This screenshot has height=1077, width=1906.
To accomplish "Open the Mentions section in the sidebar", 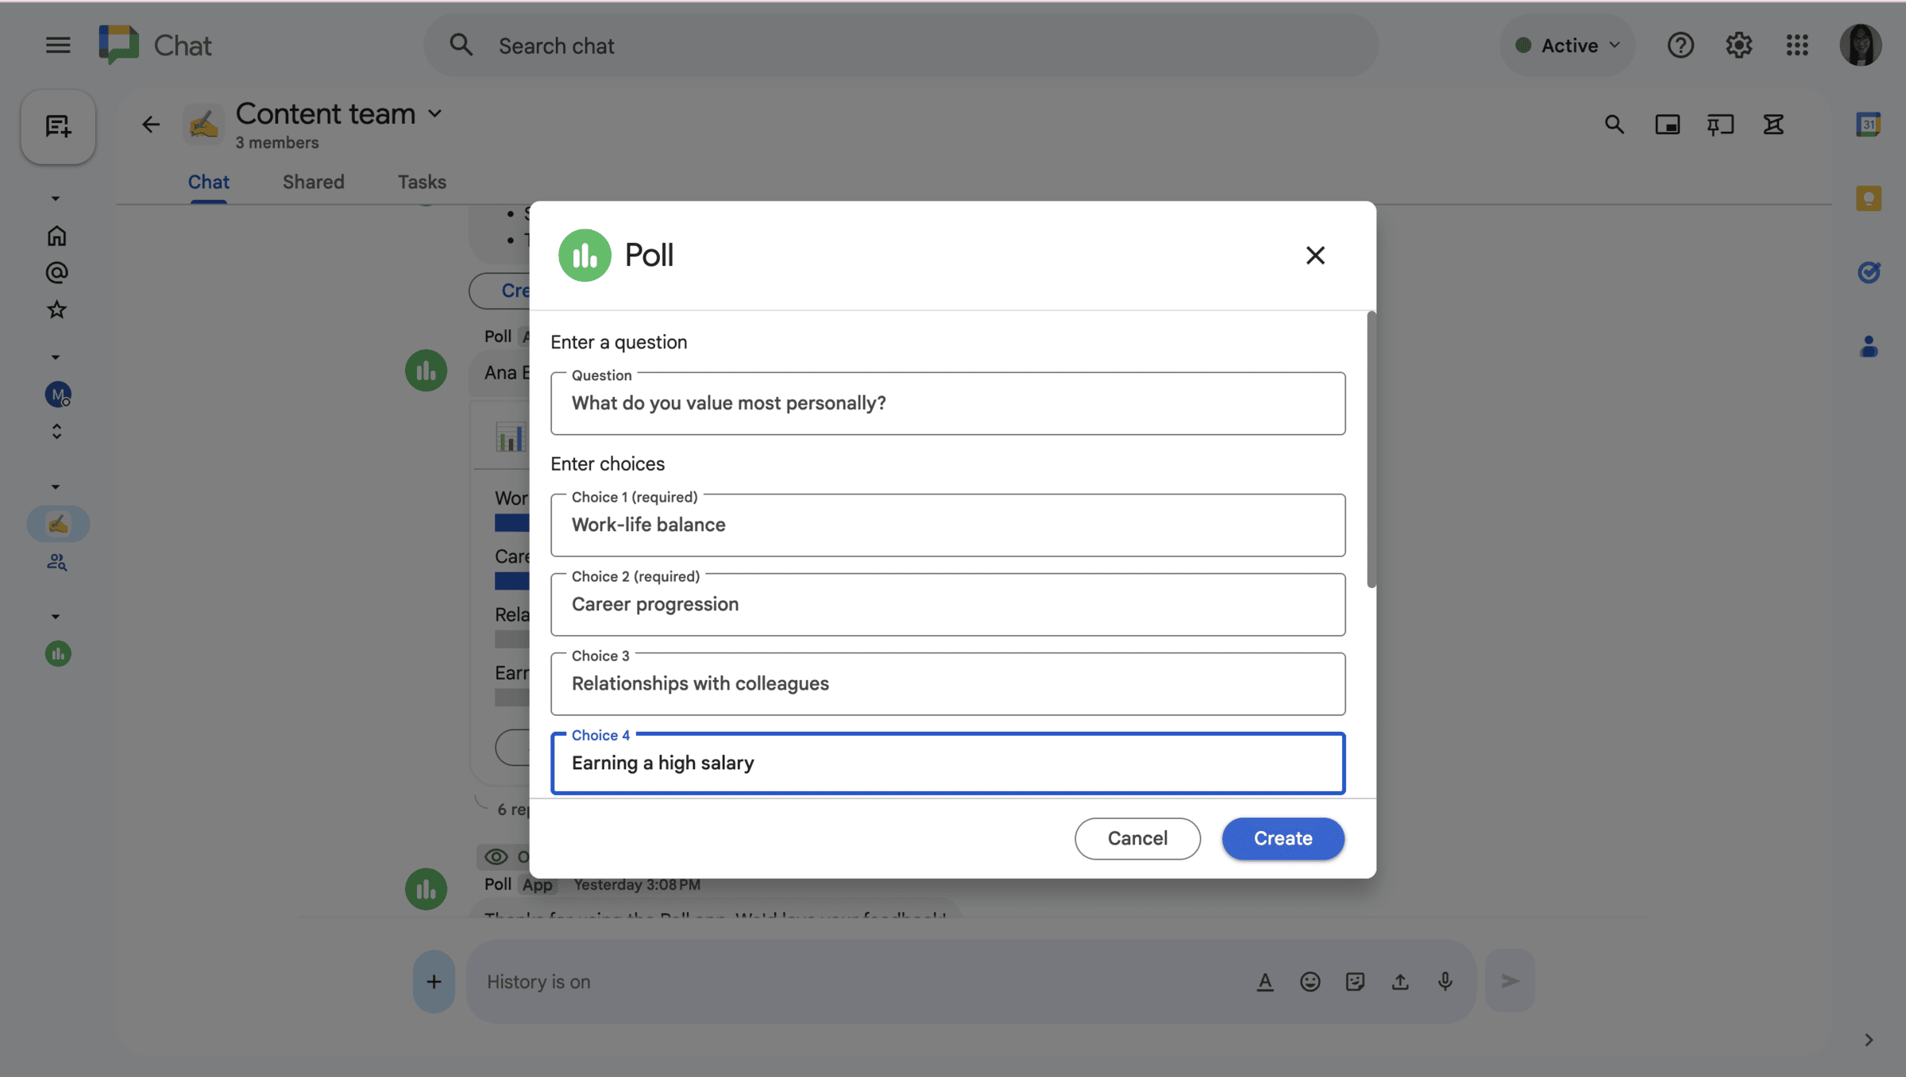I will coord(56,272).
